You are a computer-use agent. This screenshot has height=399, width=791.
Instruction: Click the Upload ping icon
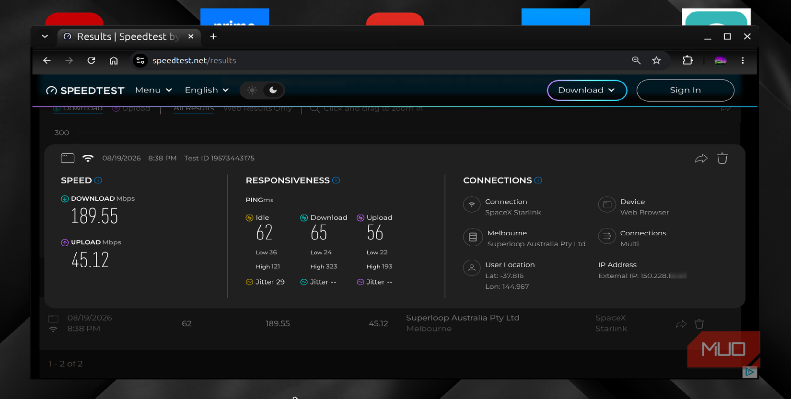361,218
